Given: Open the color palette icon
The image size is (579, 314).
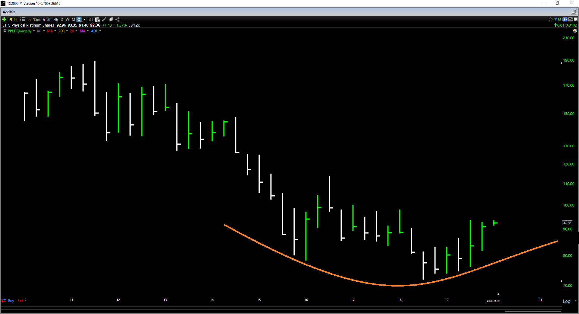Looking at the screenshot, I should click(575, 31).
